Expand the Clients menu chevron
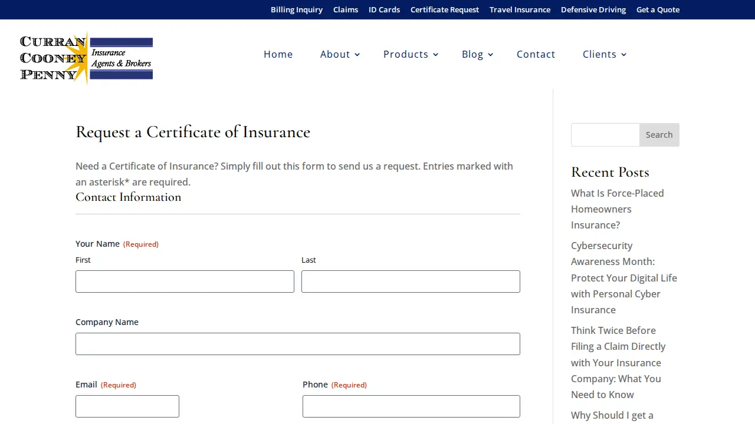 (624, 55)
